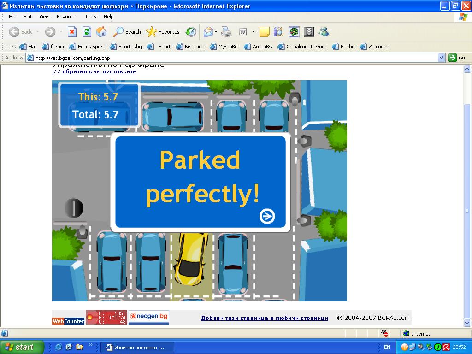Open the Tools menu
The height and width of the screenshot is (354, 472).
tap(90, 17)
